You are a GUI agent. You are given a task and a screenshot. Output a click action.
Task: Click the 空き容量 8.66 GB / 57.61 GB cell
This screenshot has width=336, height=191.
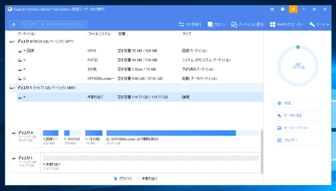140,78
